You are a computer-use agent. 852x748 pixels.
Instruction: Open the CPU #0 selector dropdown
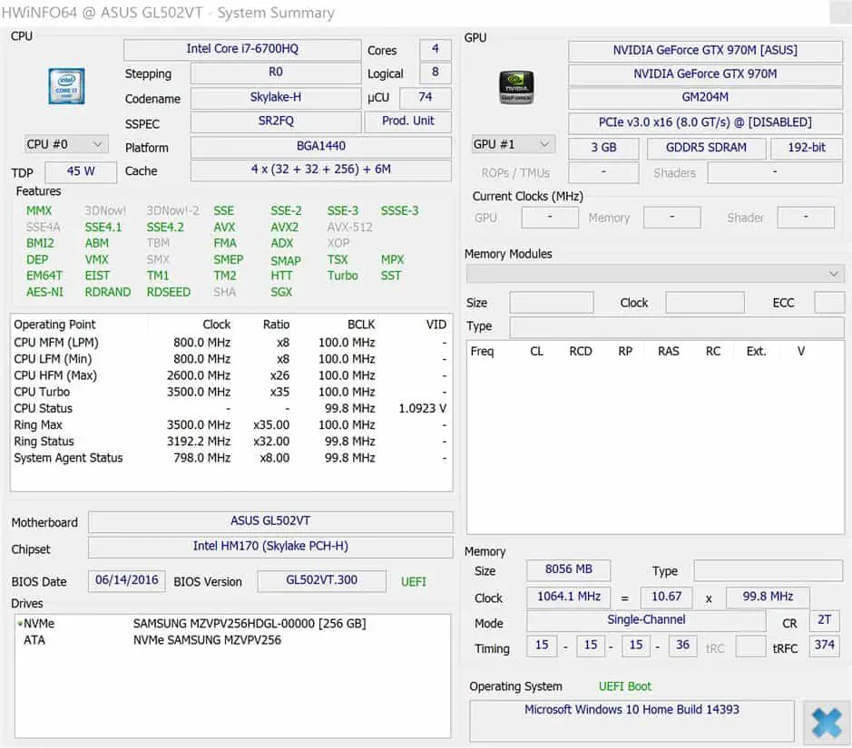[65, 144]
